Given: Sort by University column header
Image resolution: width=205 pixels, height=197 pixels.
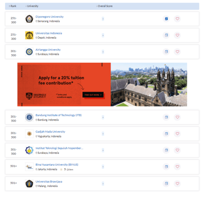Looking at the screenshot, I should coord(33,6).
